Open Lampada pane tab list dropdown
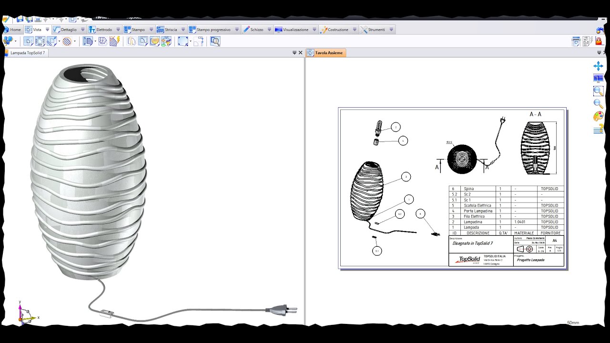Image resolution: width=610 pixels, height=343 pixels. [x=294, y=53]
